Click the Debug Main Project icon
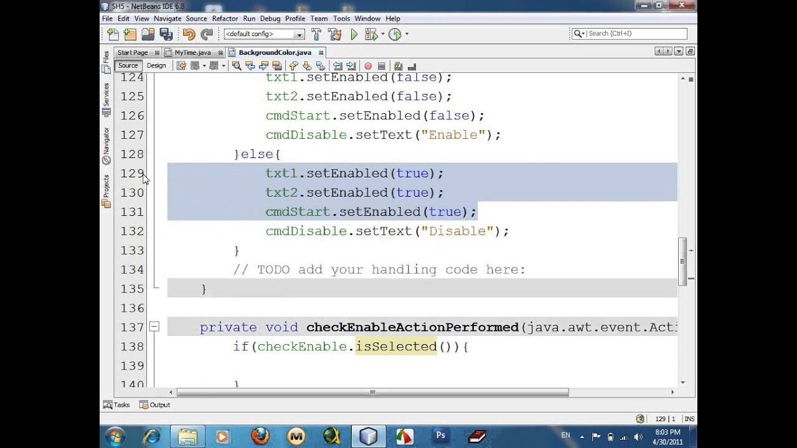797x448 pixels. [372, 34]
